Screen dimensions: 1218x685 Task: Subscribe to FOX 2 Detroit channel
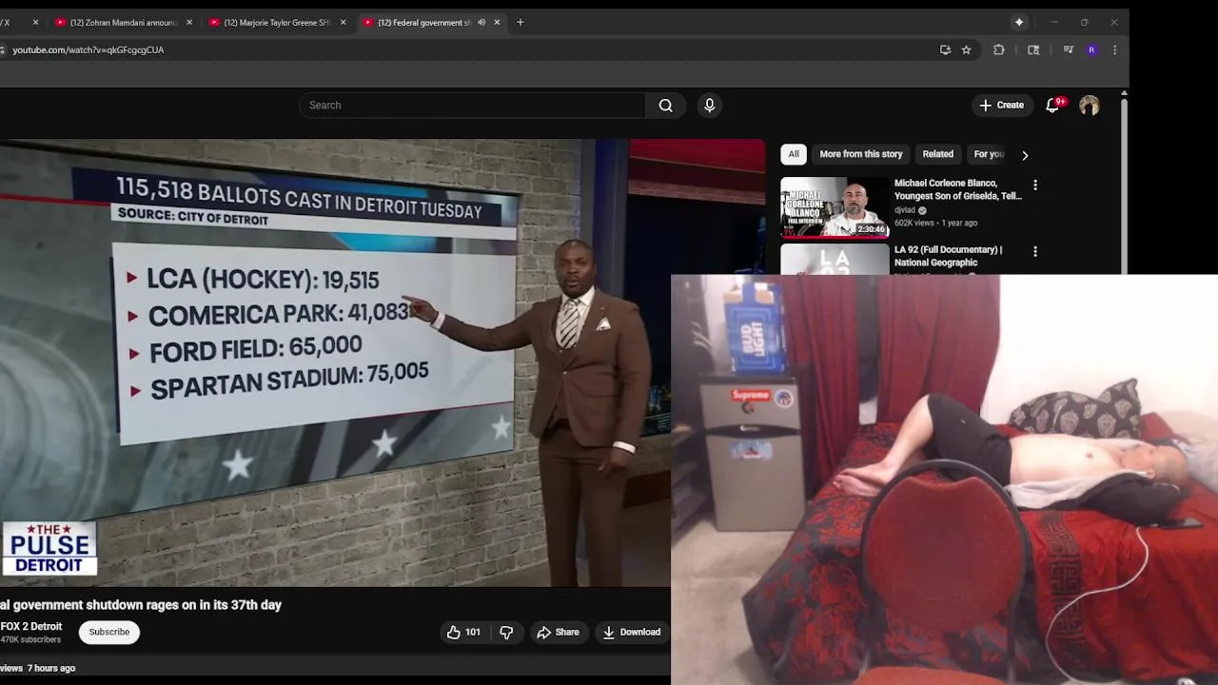(x=109, y=632)
